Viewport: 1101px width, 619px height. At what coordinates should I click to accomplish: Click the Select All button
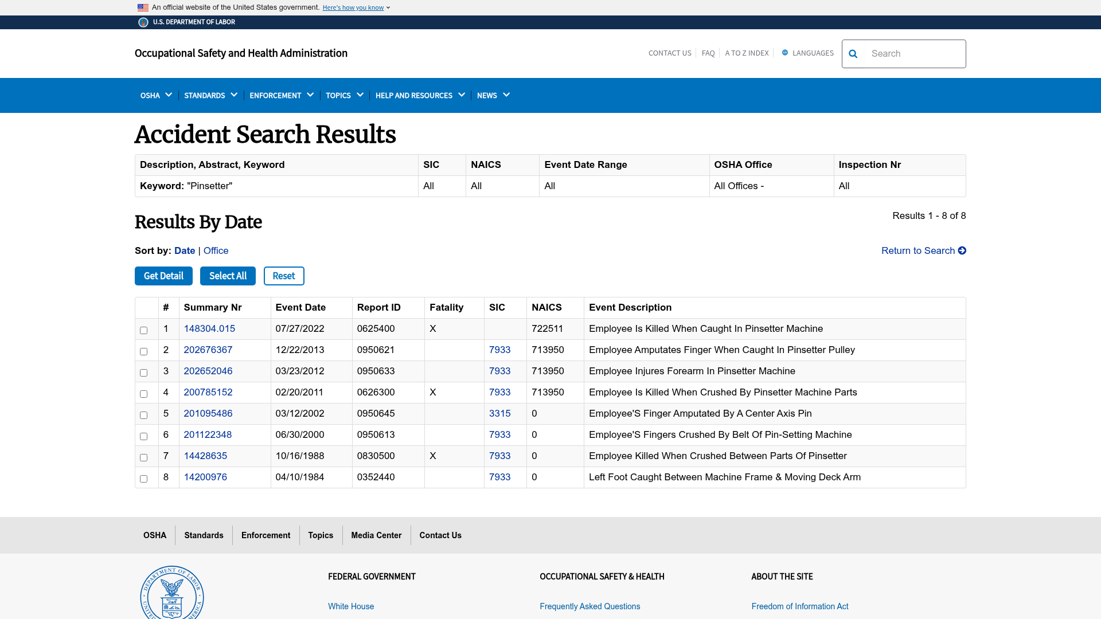(228, 276)
